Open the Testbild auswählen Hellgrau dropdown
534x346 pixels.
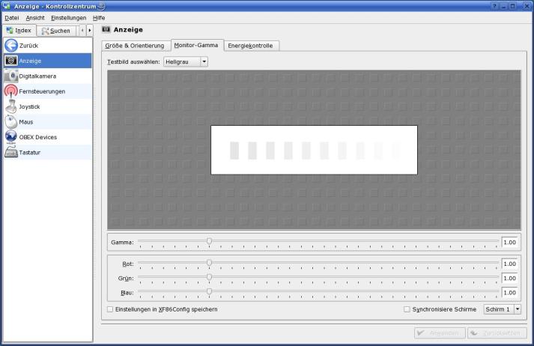pos(186,61)
